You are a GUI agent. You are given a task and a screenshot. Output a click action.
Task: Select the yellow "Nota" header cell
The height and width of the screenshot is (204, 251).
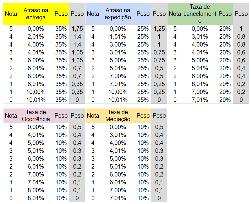pyautogui.click(x=11, y=14)
